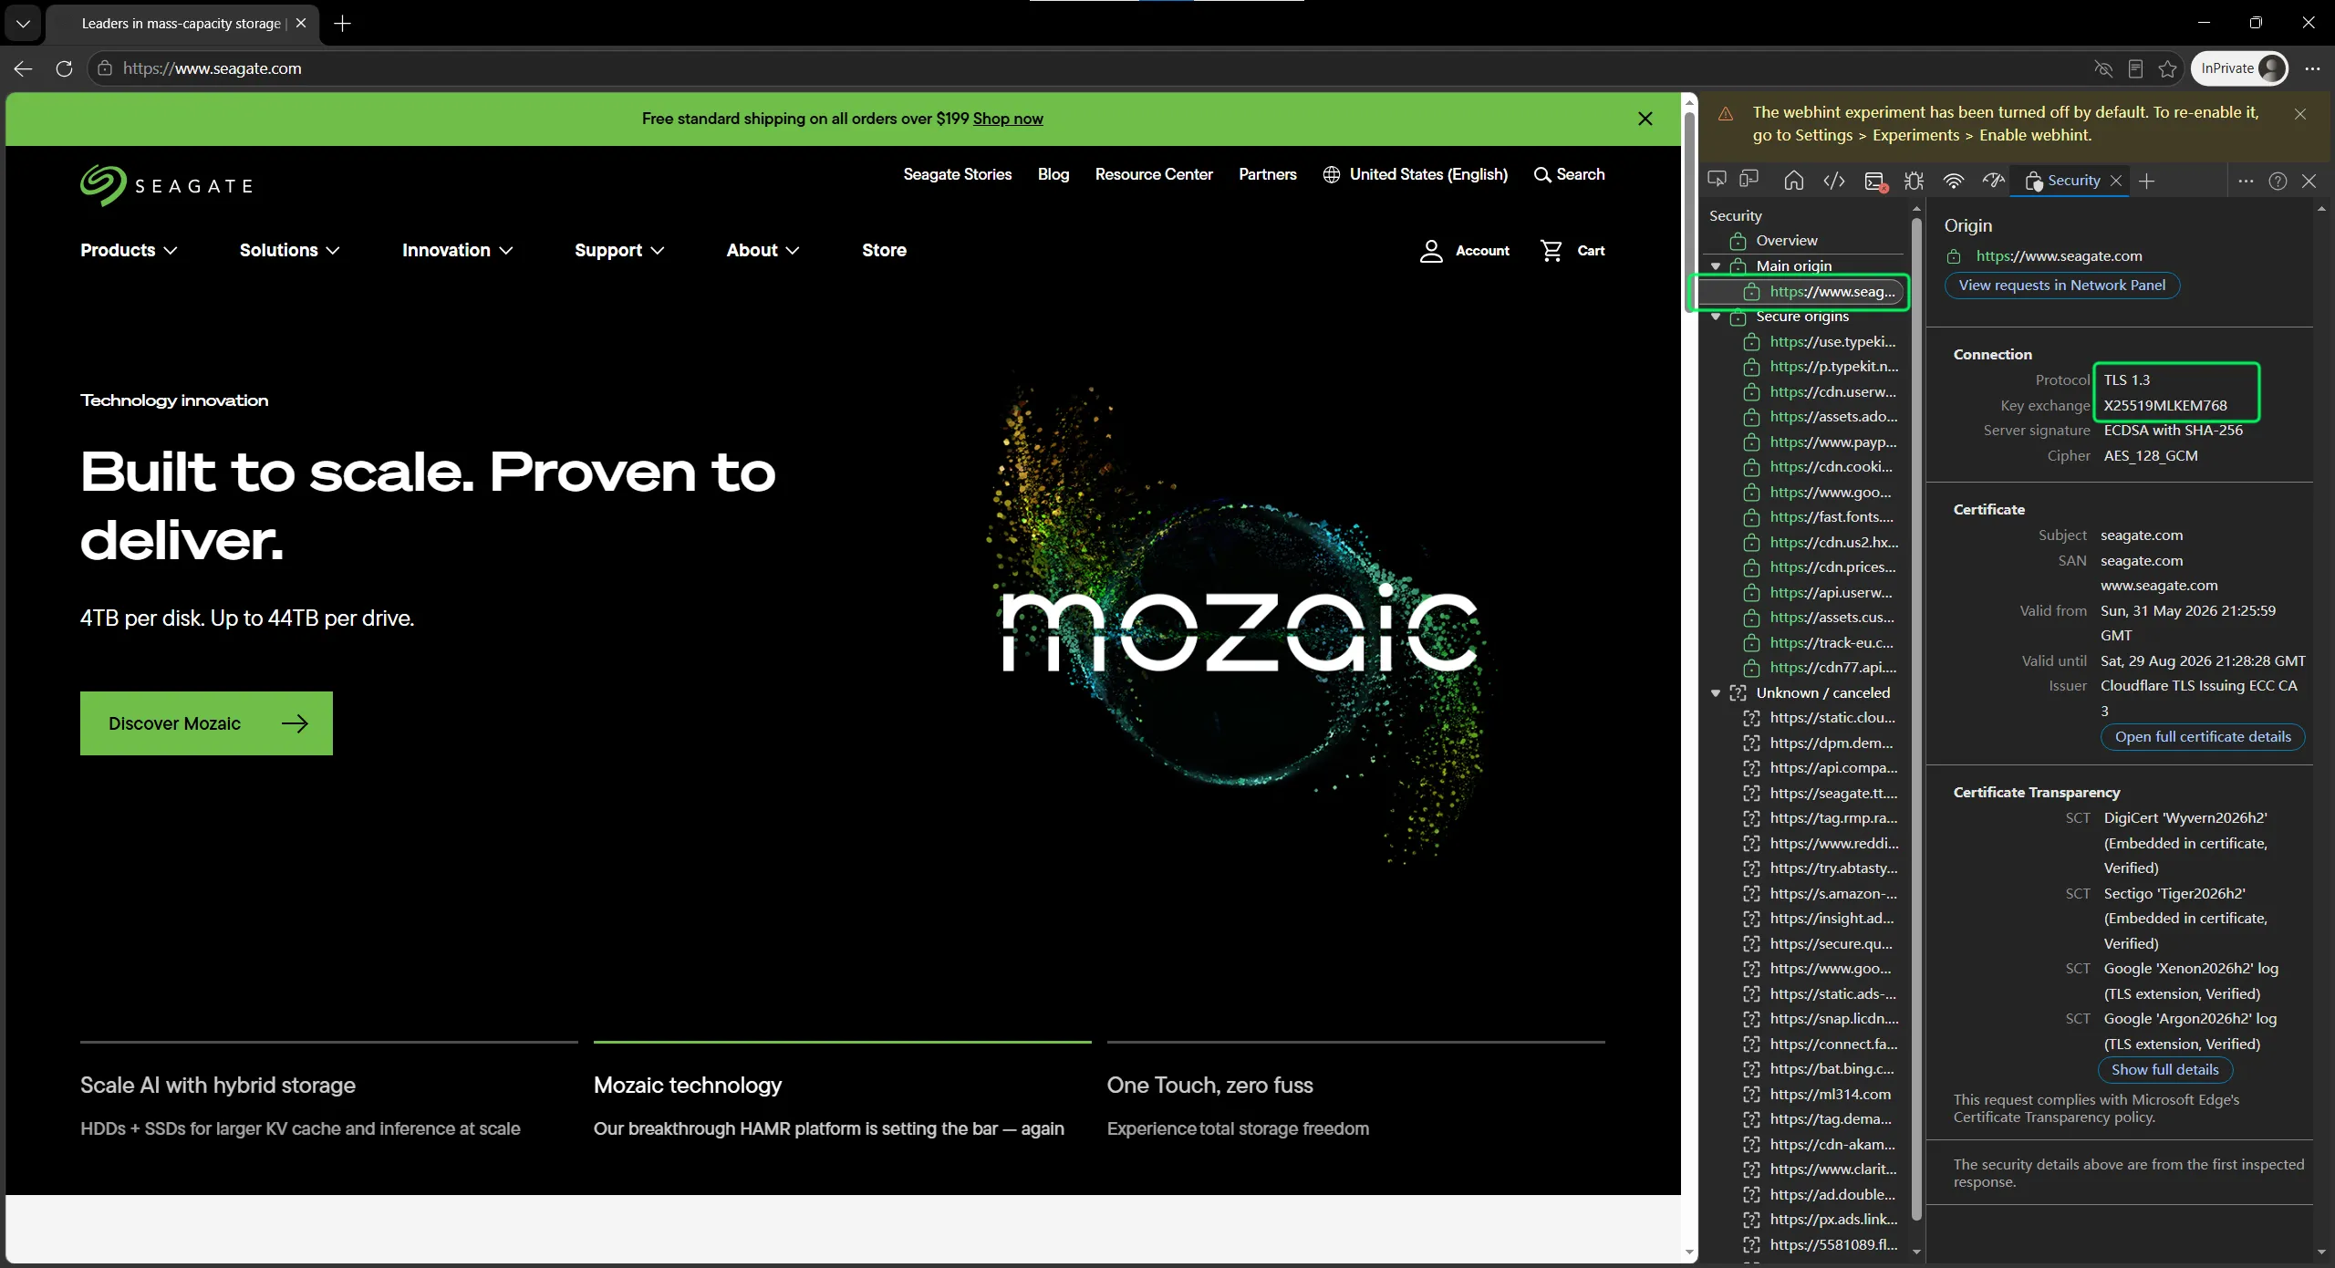The image size is (2335, 1268).
Task: Open browser Settings and more menu
Action: coord(2312,68)
